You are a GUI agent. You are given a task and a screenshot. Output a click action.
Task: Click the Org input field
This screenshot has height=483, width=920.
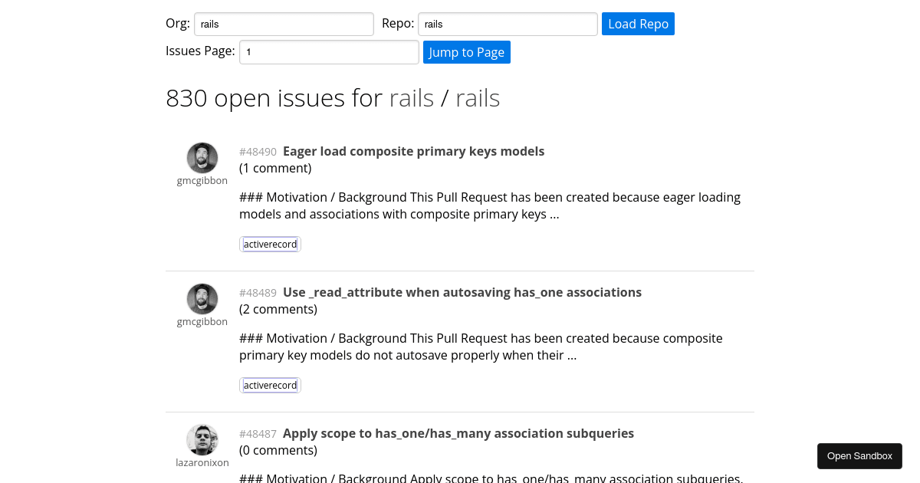[x=284, y=24]
